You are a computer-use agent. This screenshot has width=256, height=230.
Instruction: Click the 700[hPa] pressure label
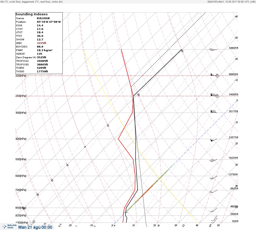(21, 190)
